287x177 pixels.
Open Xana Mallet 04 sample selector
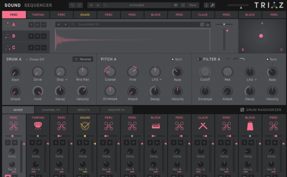point(135,24)
